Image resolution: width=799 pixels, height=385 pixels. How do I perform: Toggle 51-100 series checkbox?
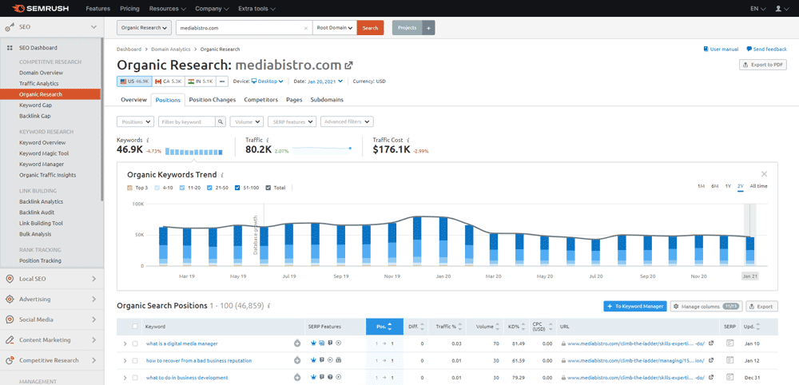pyautogui.click(x=237, y=188)
